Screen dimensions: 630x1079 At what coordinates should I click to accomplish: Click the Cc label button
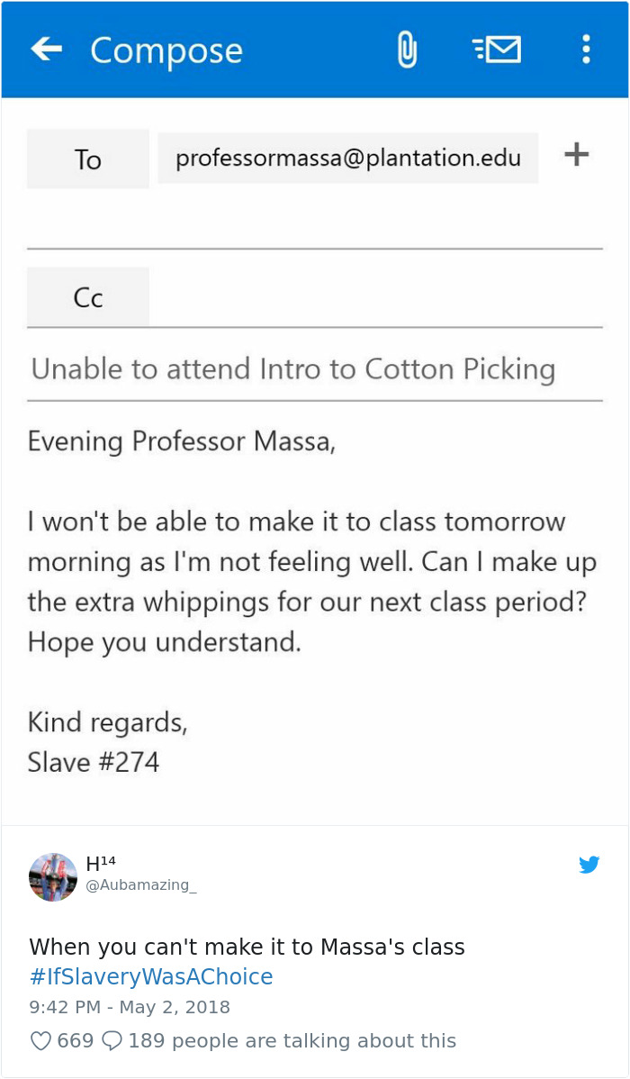[88, 297]
